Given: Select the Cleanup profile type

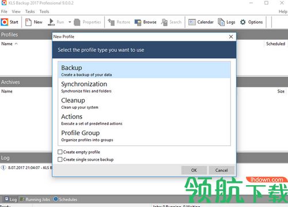Looking at the screenshot, I should click(144, 102).
